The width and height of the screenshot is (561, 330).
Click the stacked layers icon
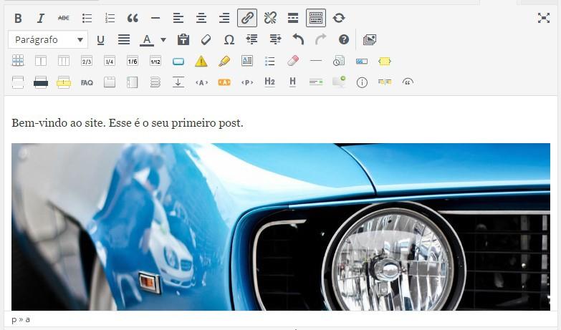coord(155,82)
